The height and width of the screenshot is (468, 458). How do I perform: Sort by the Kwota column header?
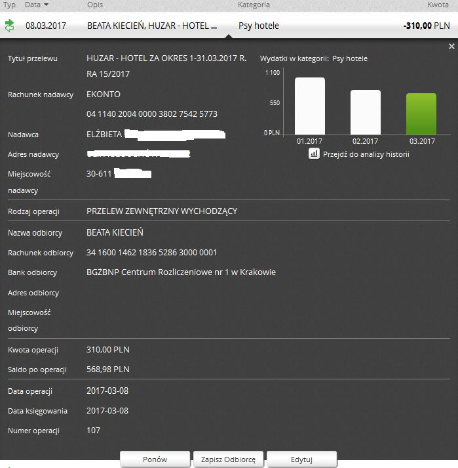point(438,5)
